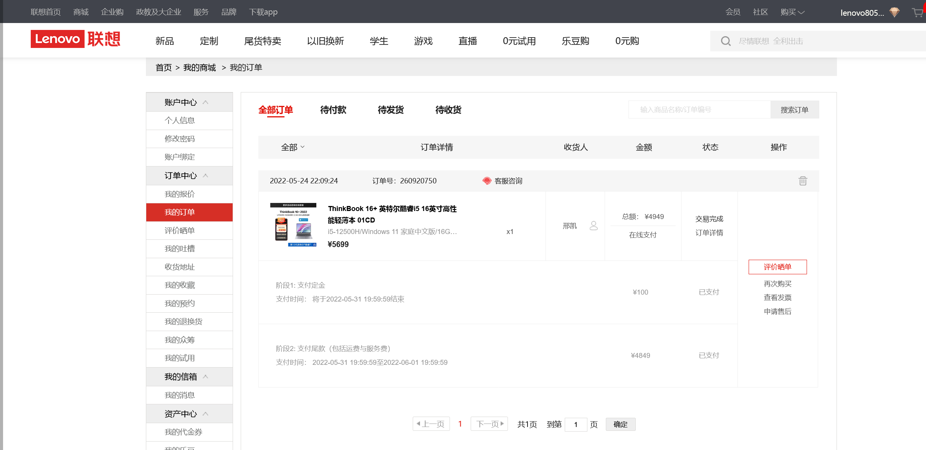Open 0元试用 navigation item

519,41
